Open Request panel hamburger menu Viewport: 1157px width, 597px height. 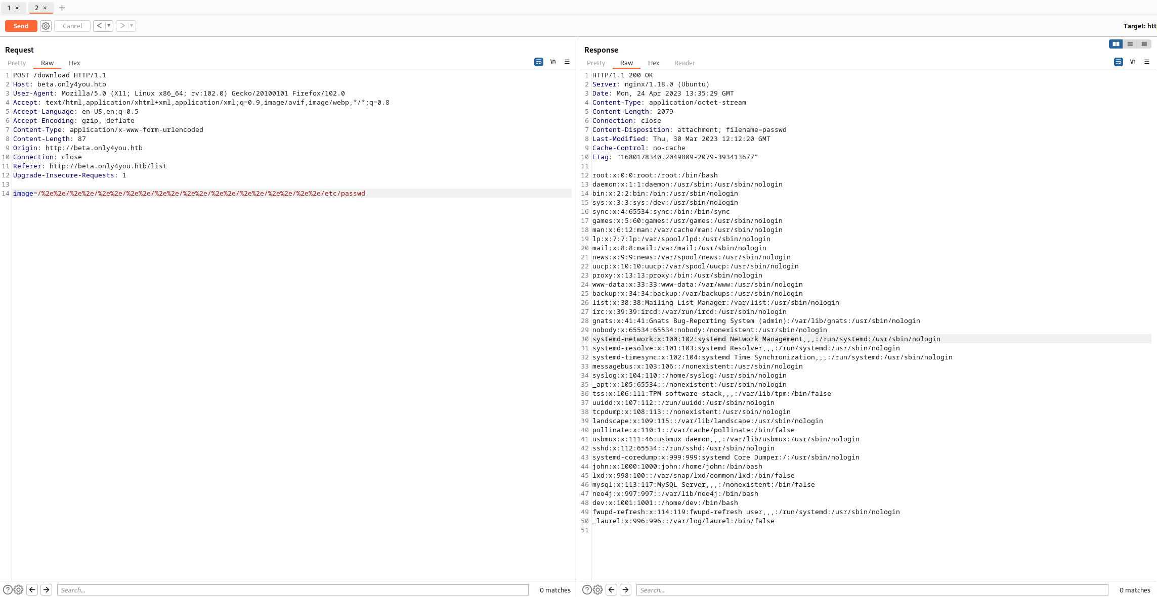567,62
